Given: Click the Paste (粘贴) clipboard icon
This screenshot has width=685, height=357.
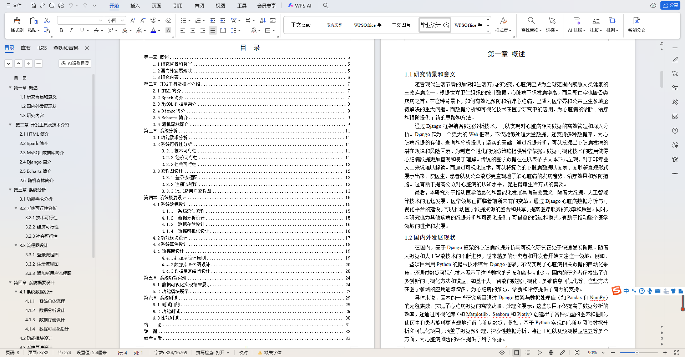Looking at the screenshot, I should tap(34, 21).
